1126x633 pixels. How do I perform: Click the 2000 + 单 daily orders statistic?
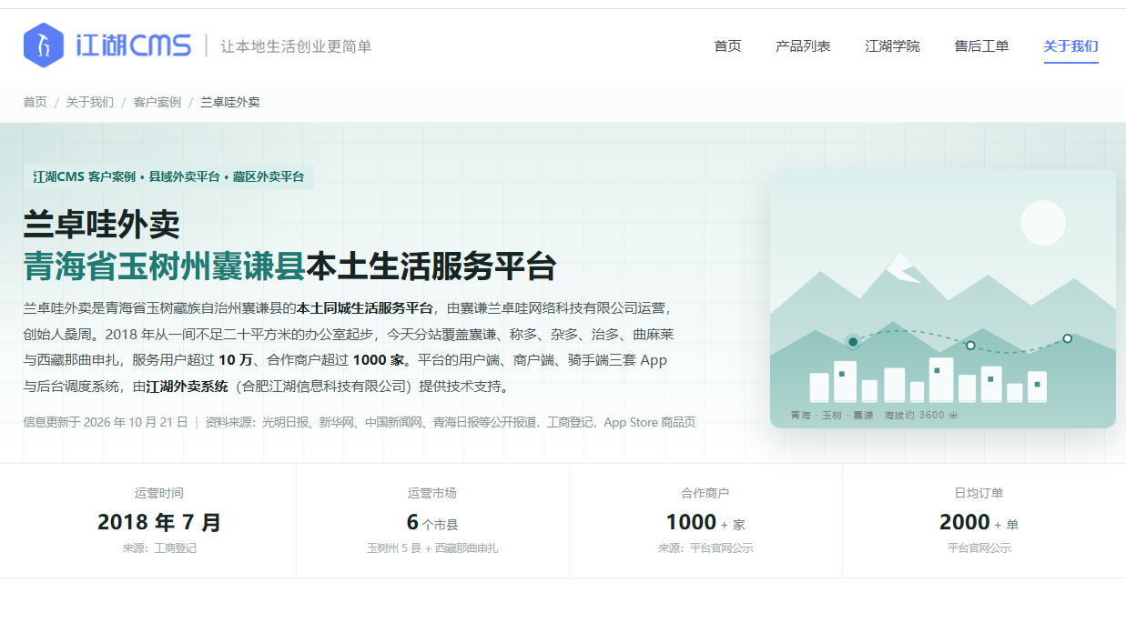click(x=979, y=522)
